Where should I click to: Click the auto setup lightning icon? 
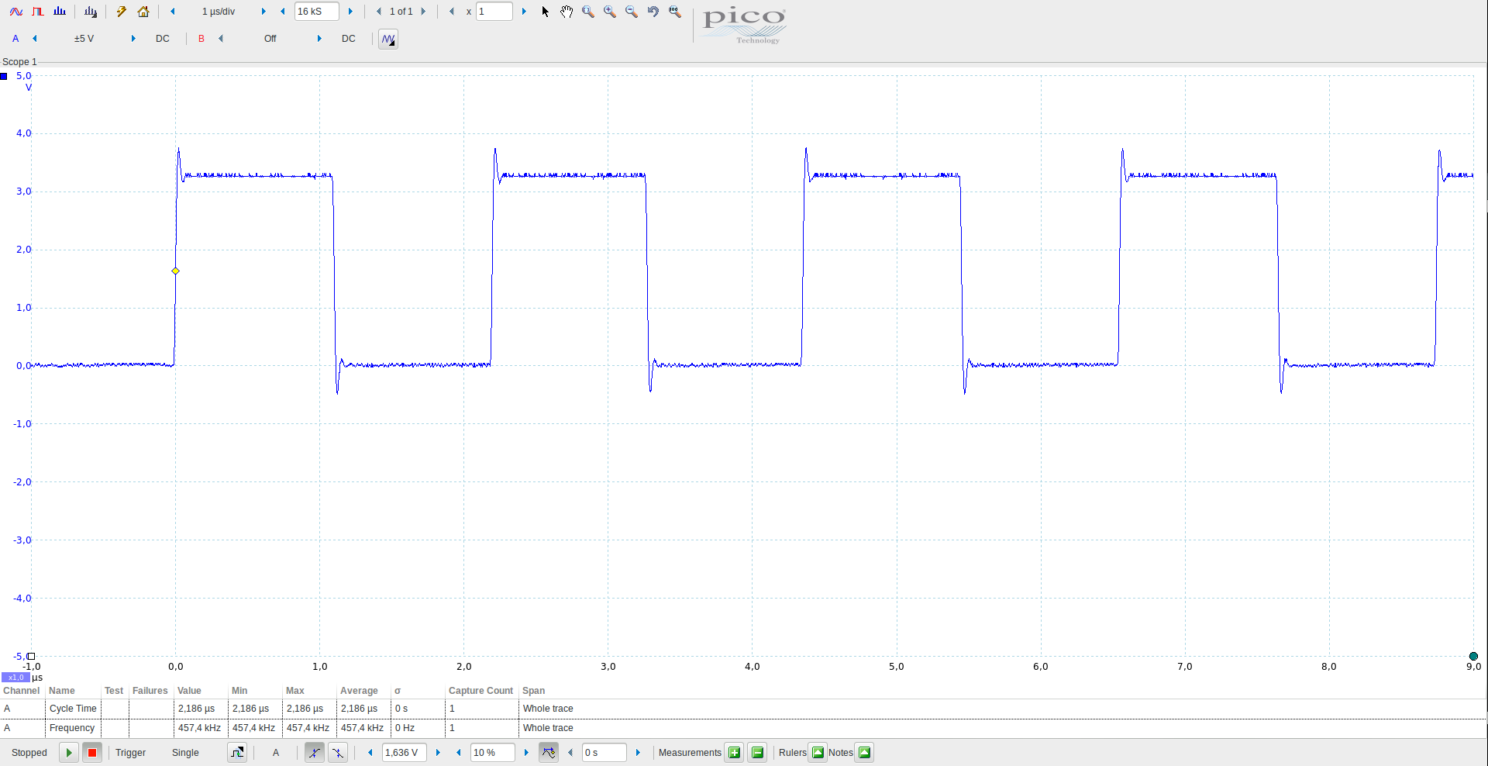122,12
